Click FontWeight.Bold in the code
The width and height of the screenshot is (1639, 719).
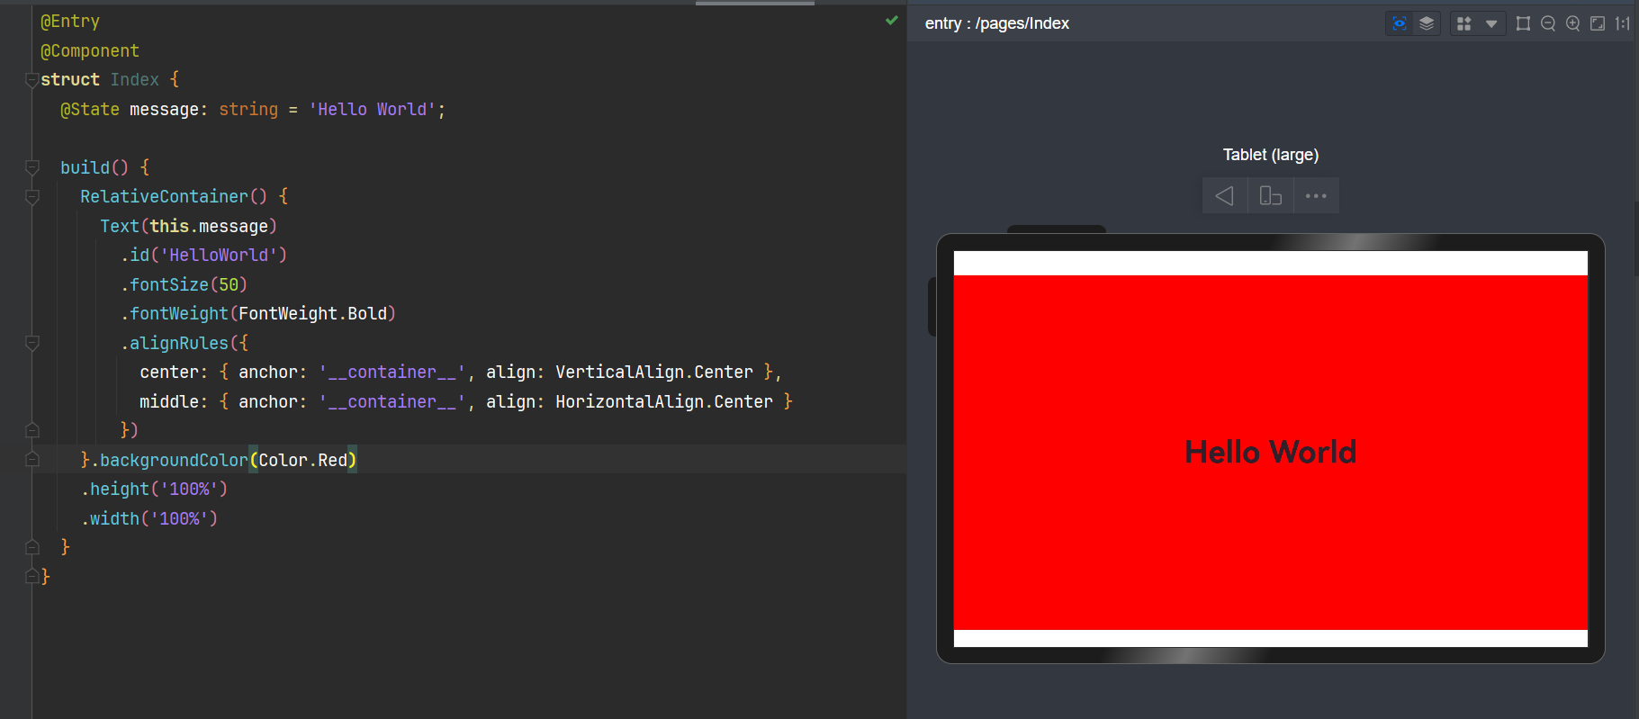pos(312,313)
